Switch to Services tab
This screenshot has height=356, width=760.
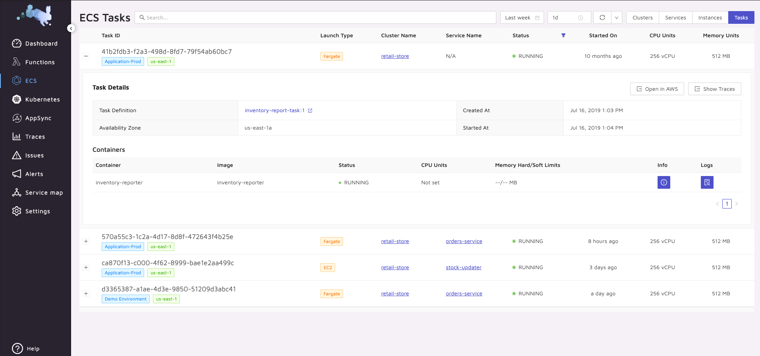click(x=675, y=17)
